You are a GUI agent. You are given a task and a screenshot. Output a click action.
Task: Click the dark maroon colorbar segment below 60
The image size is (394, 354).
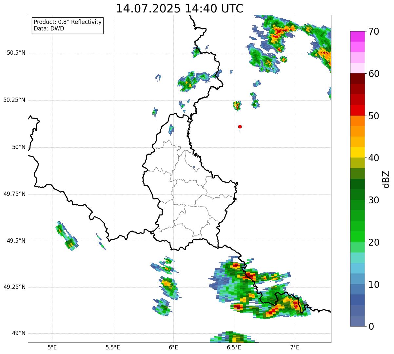357,79
